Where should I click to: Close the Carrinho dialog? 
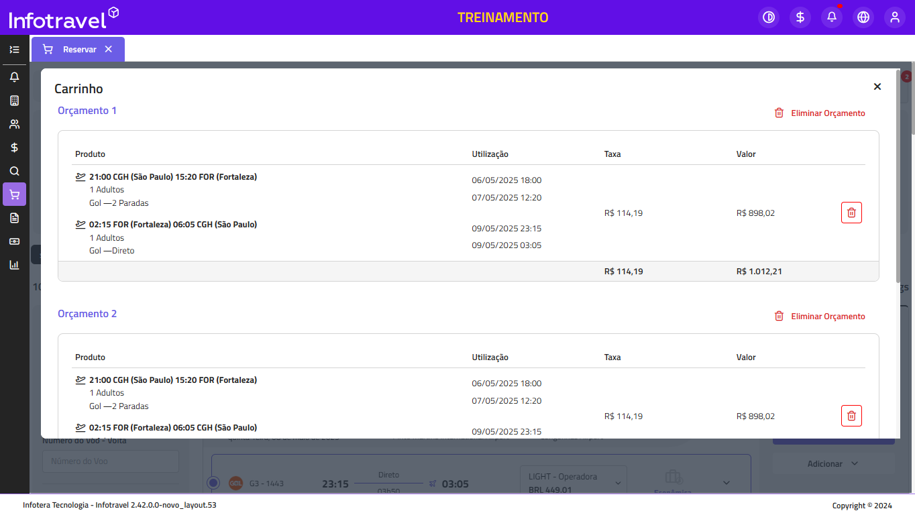coord(877,87)
